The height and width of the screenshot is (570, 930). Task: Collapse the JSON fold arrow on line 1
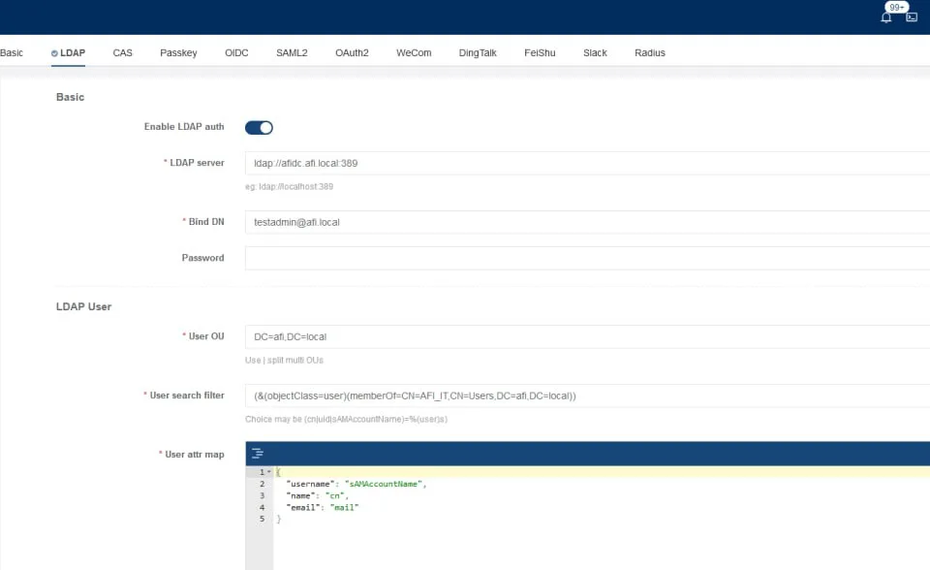[268, 472]
